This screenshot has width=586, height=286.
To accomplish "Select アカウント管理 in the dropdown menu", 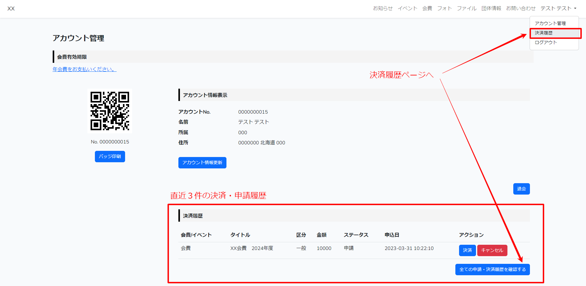I will point(554,23).
